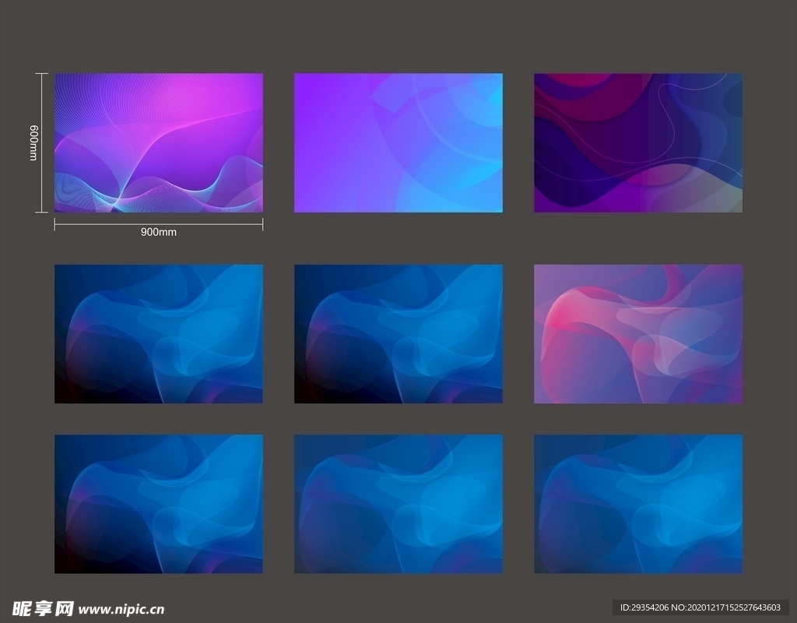This screenshot has height=623, width=797.
Task: Choose the dark purple layered waves thumbnail
Action: [x=637, y=143]
